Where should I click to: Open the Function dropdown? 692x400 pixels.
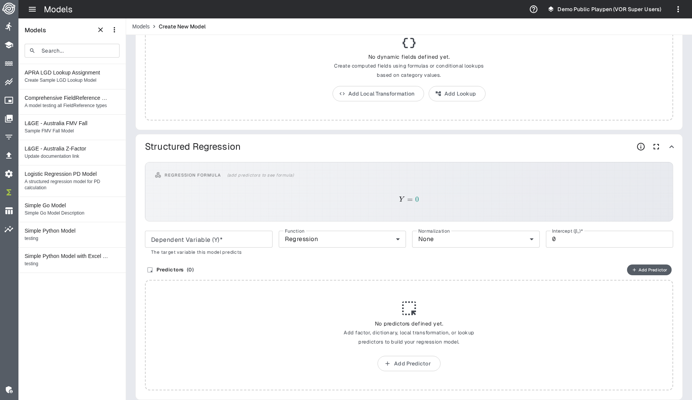[342, 239]
